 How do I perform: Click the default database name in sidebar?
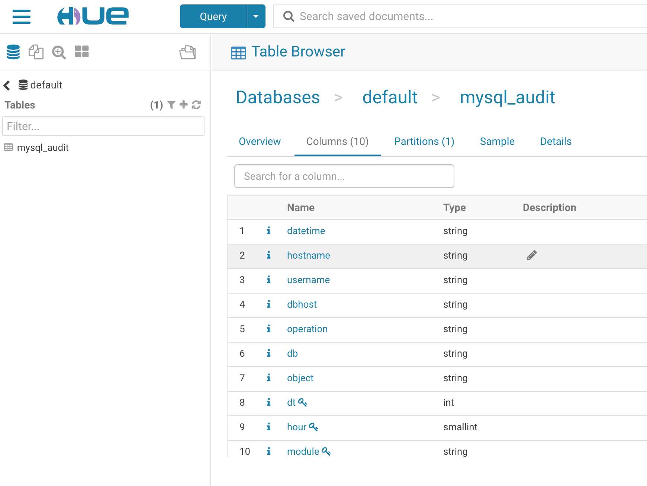[x=46, y=85]
